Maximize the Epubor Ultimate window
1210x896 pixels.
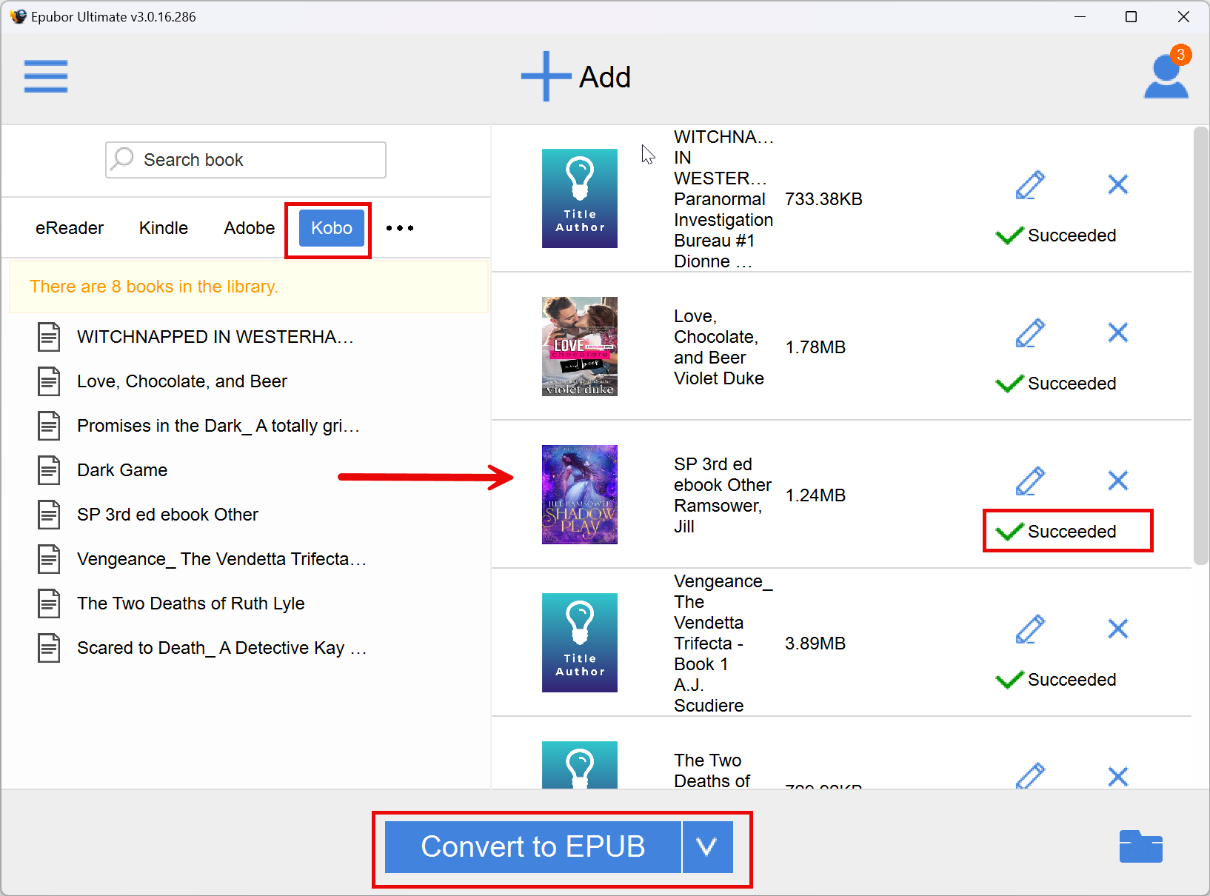[x=1131, y=16]
